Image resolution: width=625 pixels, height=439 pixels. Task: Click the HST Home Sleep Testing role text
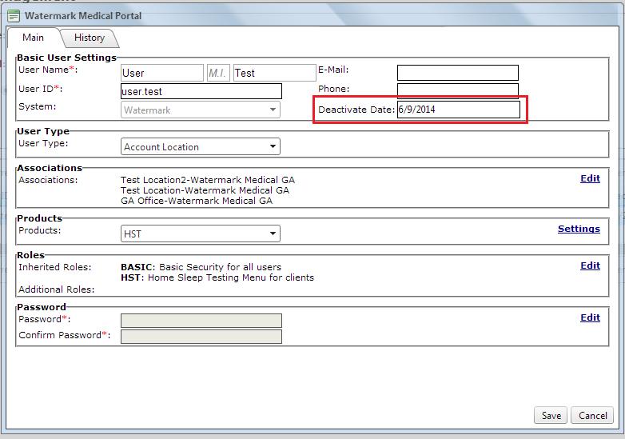pyautogui.click(x=217, y=277)
